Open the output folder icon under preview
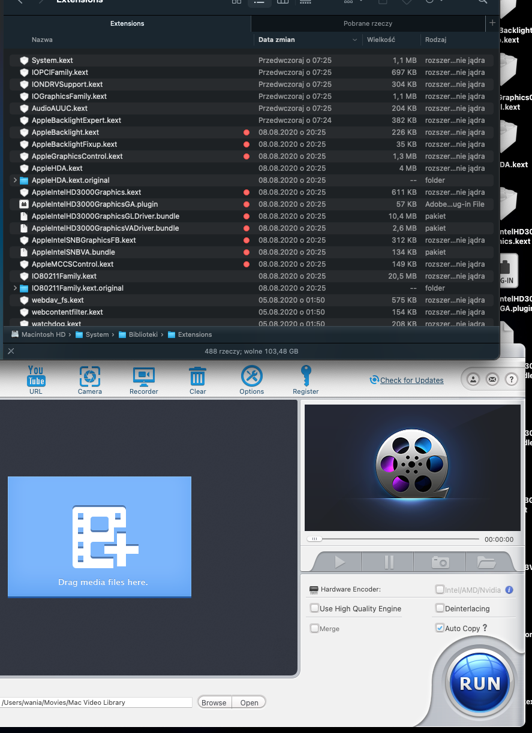The image size is (532, 733). (x=486, y=562)
